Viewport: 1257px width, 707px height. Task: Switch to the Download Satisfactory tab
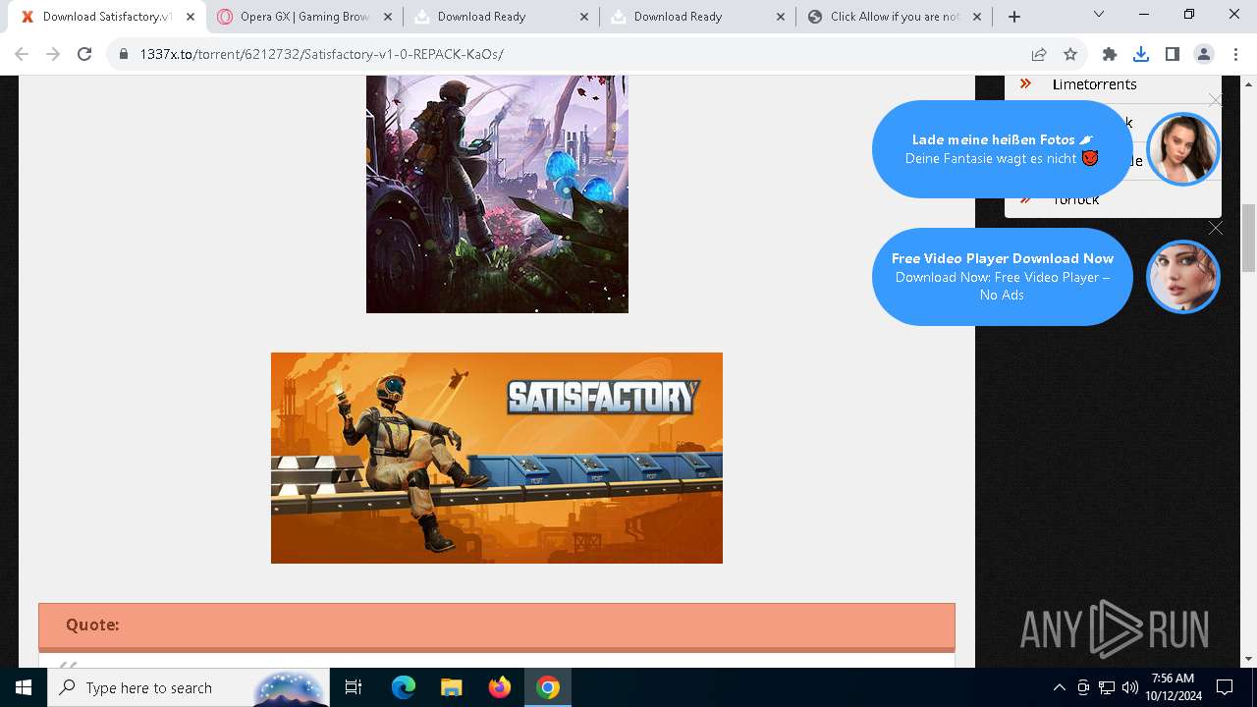[x=106, y=16]
